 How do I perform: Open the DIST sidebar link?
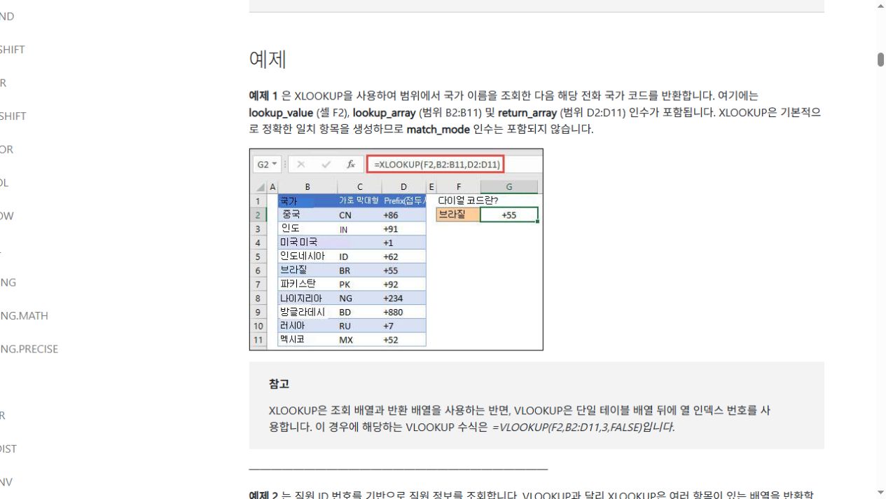(x=8, y=449)
